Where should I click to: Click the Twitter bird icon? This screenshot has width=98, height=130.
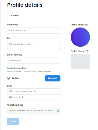click(9, 78)
